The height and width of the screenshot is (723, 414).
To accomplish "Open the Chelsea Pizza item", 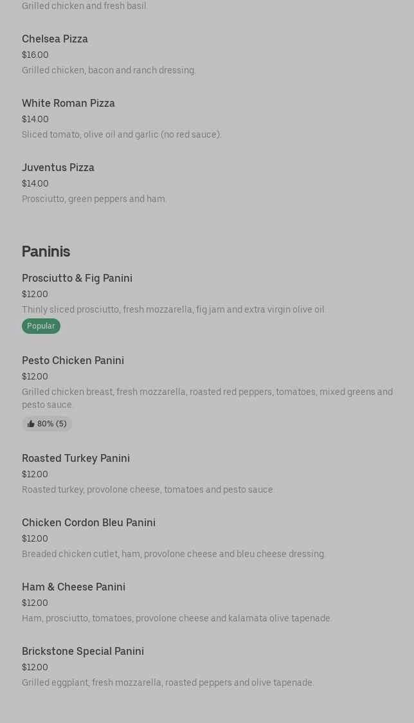I will [55, 39].
